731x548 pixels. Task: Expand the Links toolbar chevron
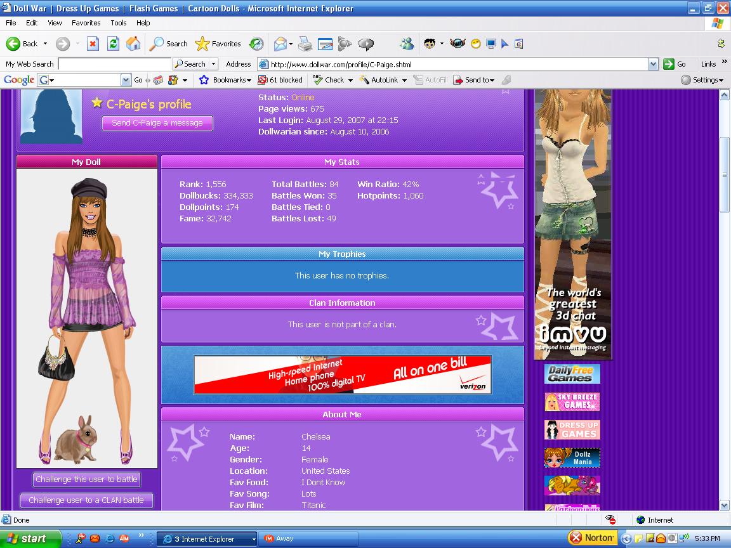tap(724, 62)
